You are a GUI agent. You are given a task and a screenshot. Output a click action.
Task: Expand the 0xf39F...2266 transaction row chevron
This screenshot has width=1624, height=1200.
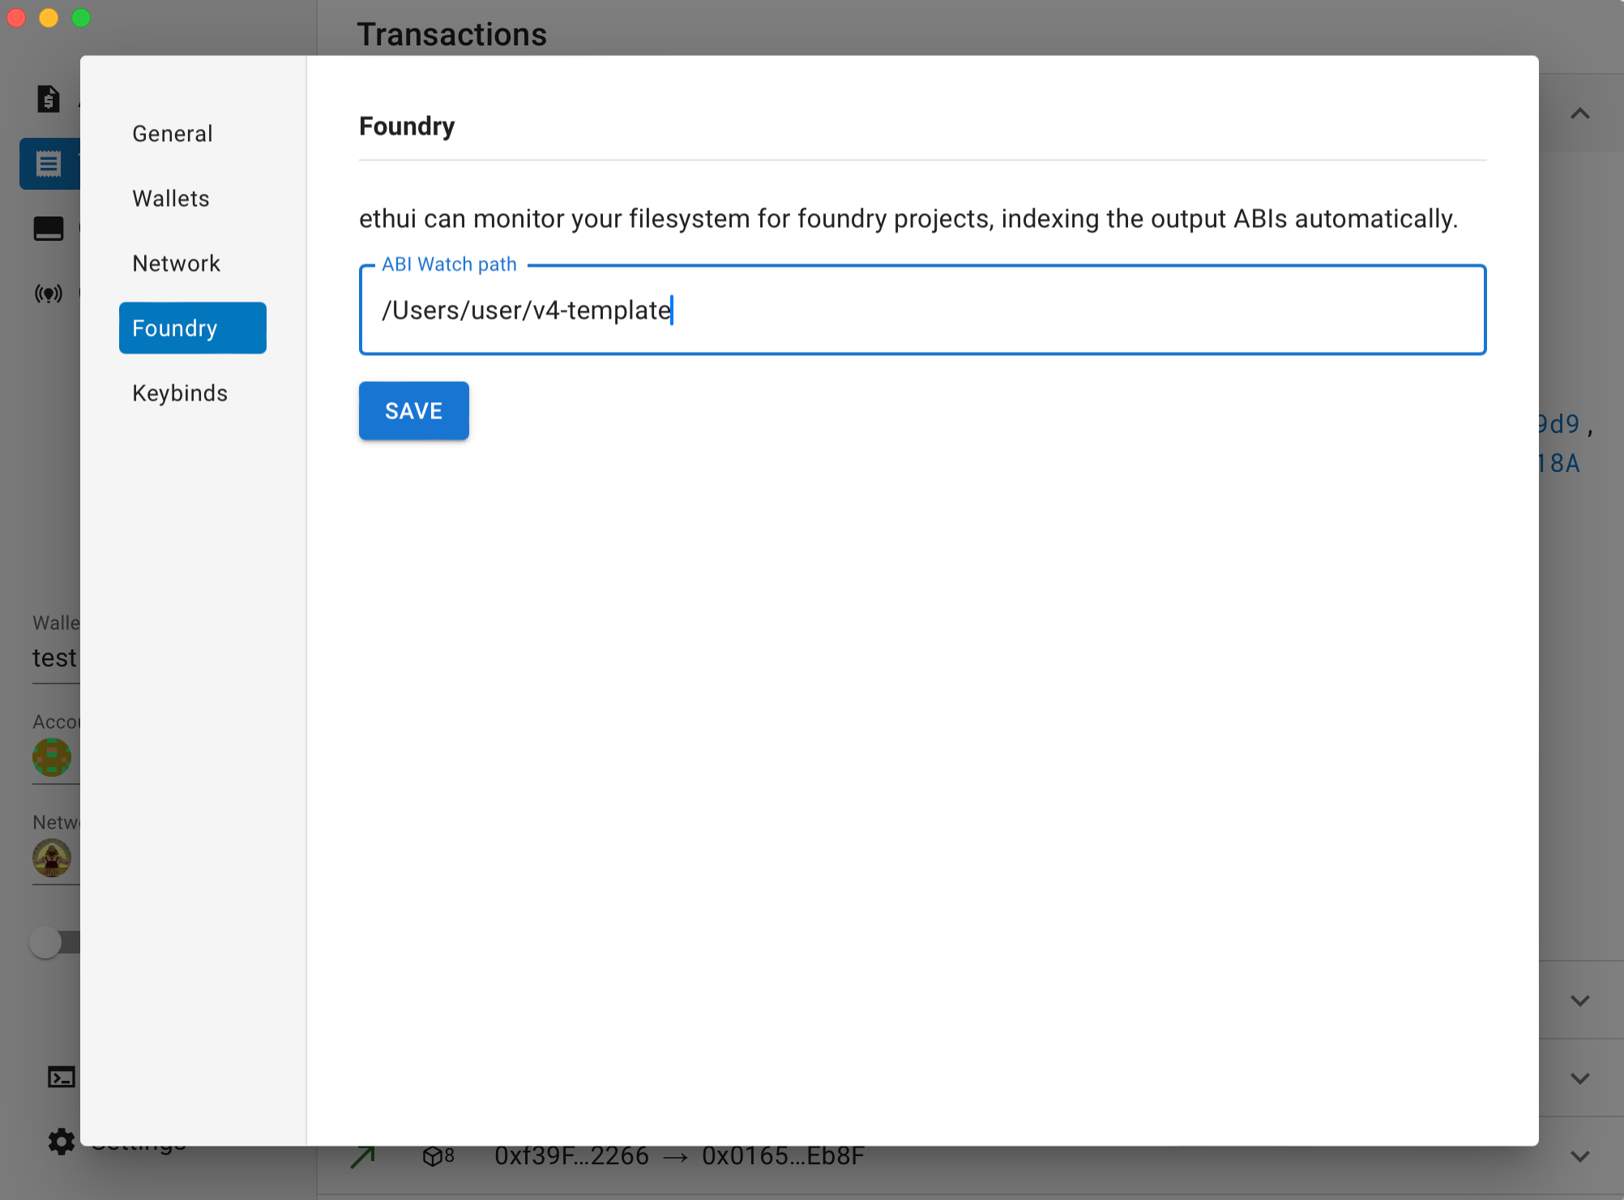1580,1156
